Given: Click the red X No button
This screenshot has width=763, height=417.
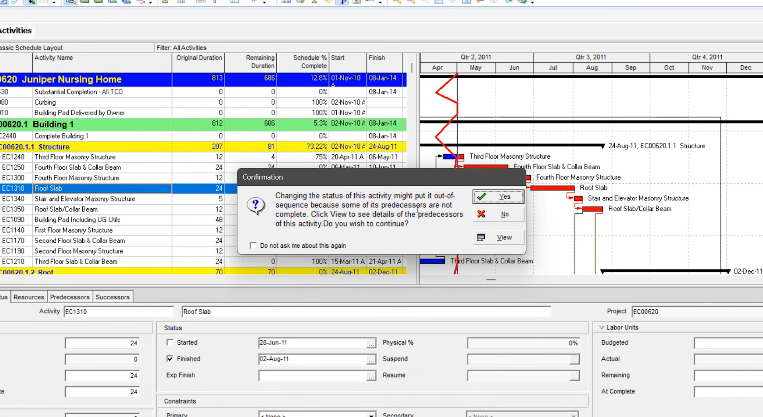Looking at the screenshot, I should coord(498,214).
